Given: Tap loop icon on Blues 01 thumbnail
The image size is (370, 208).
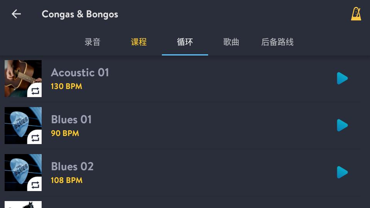Looking at the screenshot, I should [35, 138].
